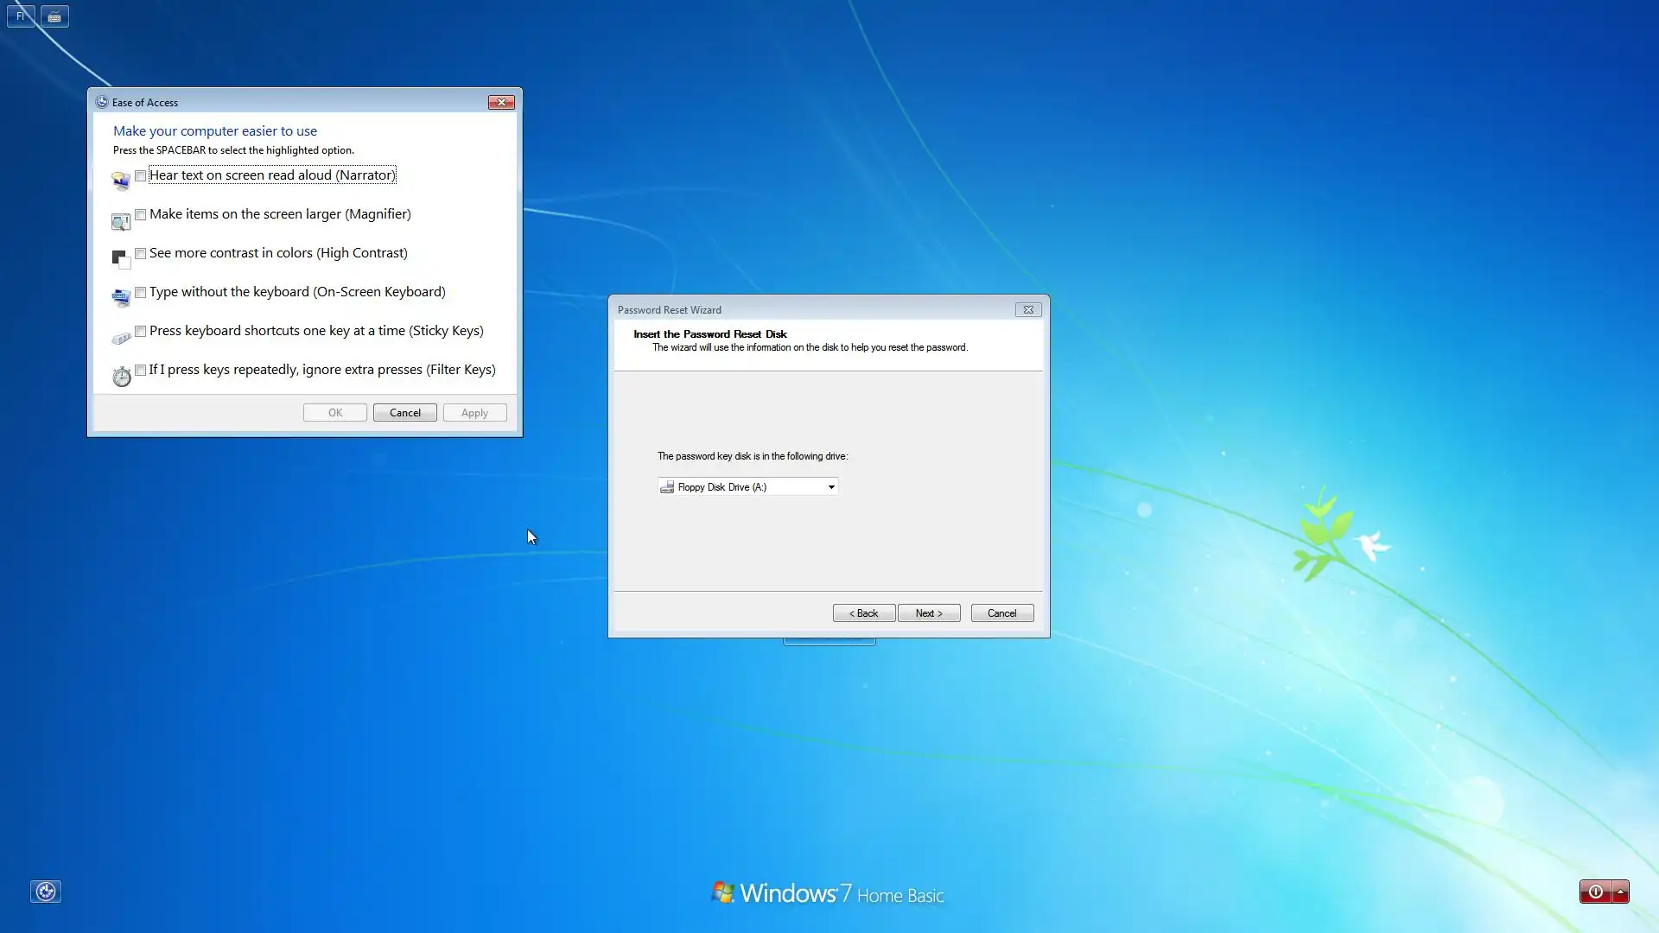Click the Narrator icon
The height and width of the screenshot is (933, 1659).
(x=121, y=181)
